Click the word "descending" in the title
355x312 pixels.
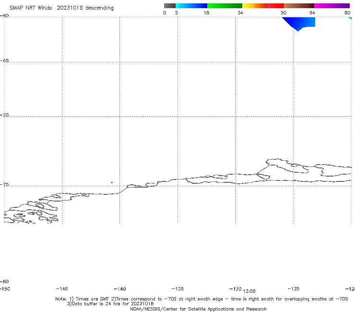pyautogui.click(x=100, y=8)
